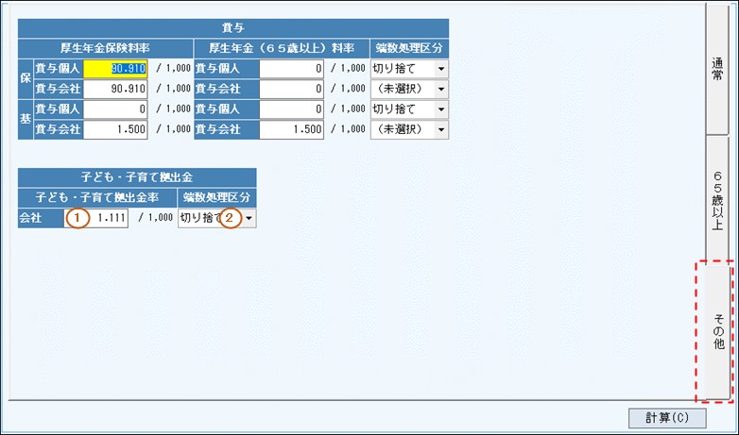Click the 賞与 table title header
This screenshot has height=435, width=739.
pos(232,27)
